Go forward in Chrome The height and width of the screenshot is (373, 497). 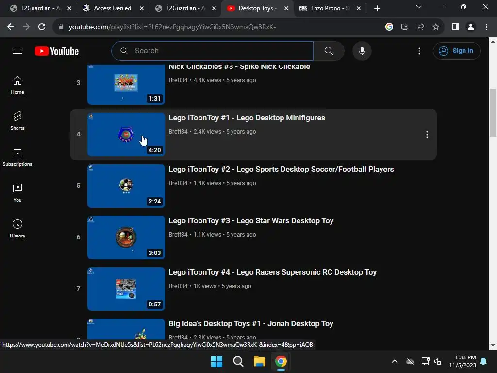tap(26, 27)
